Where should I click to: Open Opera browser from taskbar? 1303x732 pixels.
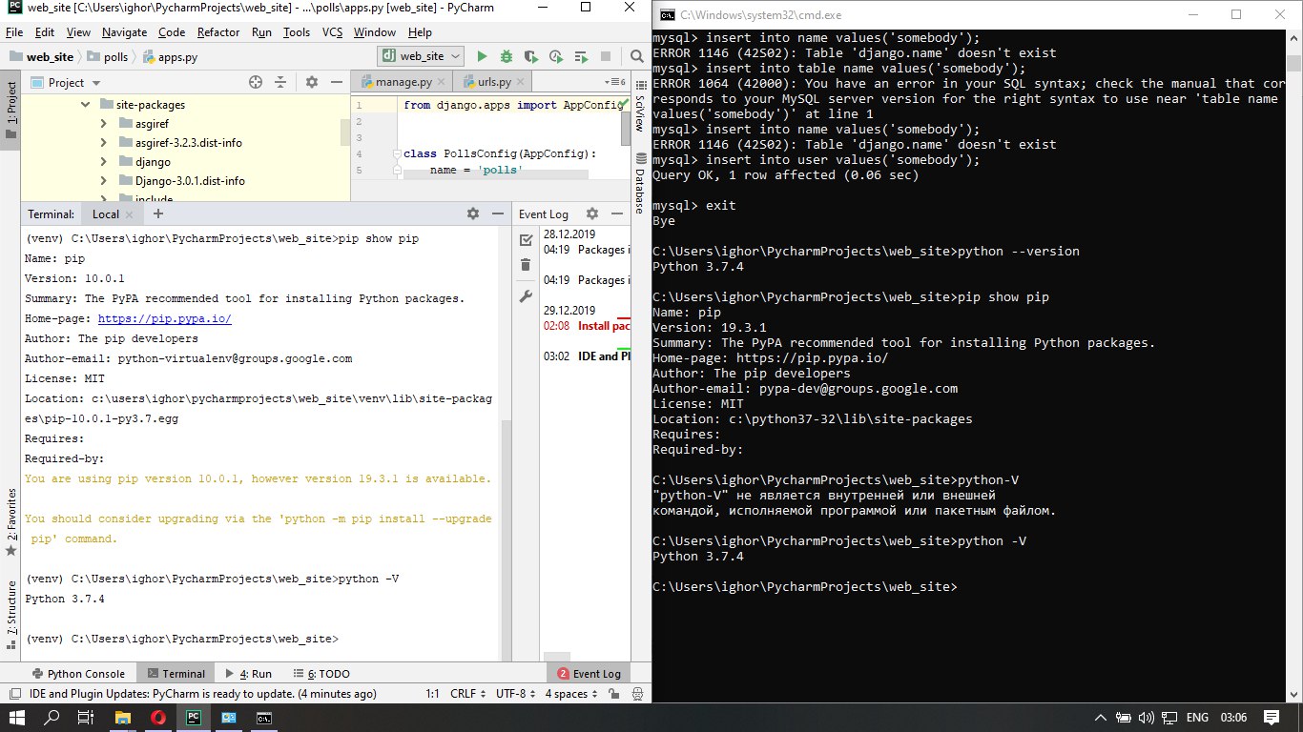(x=158, y=717)
